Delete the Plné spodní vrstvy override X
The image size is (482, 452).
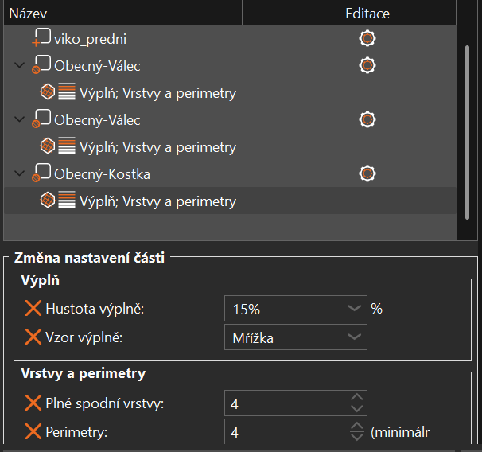33,403
